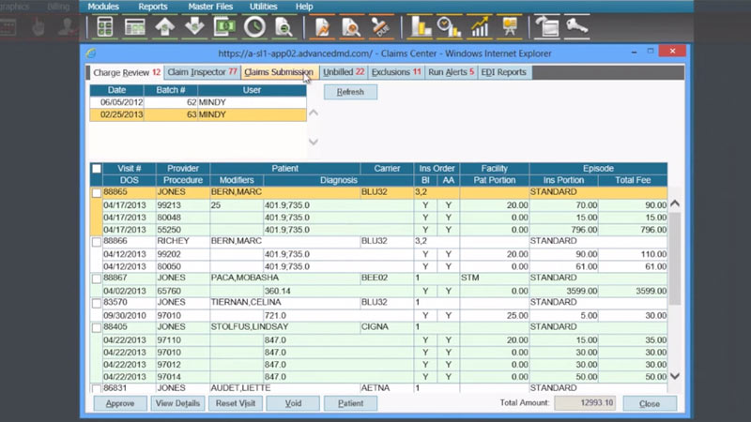Open the Utilities menu
Screen dimensions: 751x422
pyautogui.click(x=264, y=7)
